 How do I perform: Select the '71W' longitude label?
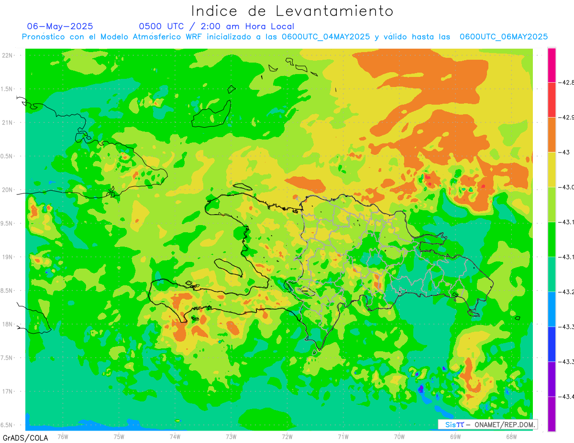click(343, 437)
